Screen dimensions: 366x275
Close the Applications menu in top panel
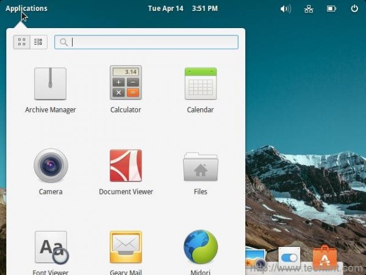click(26, 9)
